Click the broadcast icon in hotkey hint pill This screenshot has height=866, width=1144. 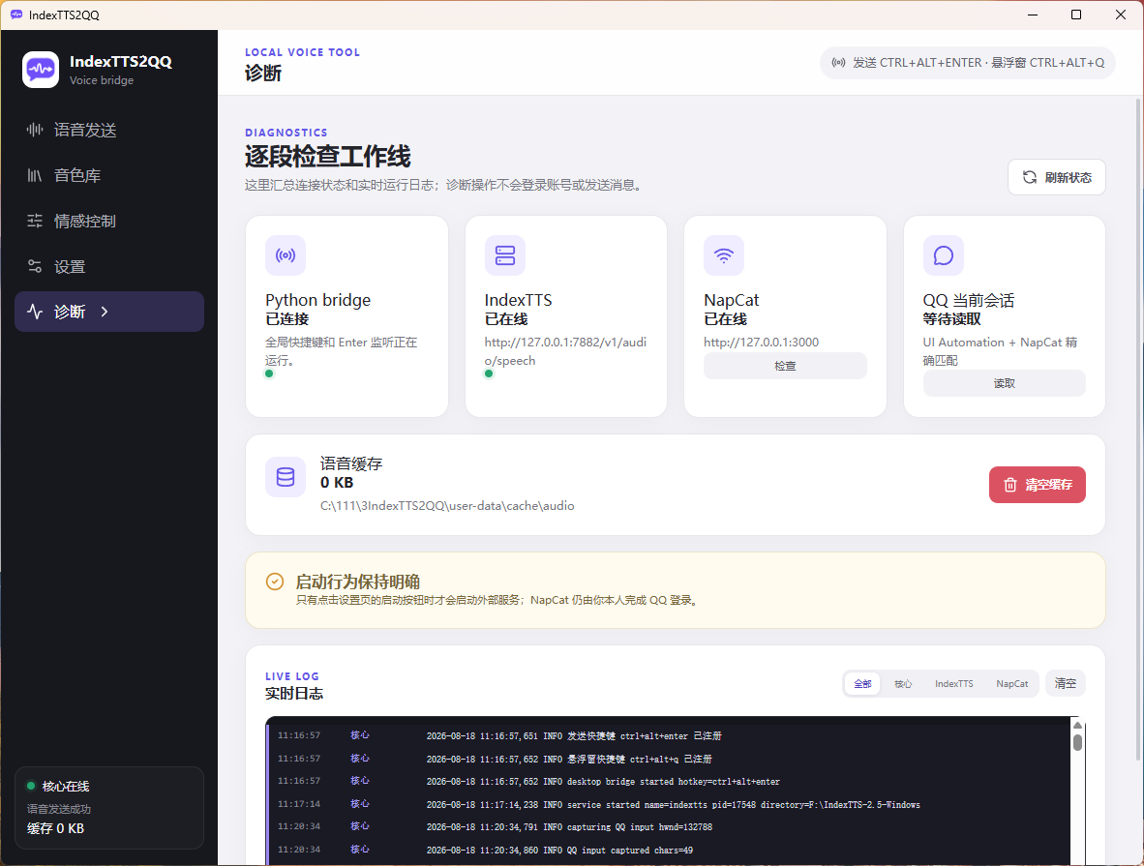click(839, 63)
